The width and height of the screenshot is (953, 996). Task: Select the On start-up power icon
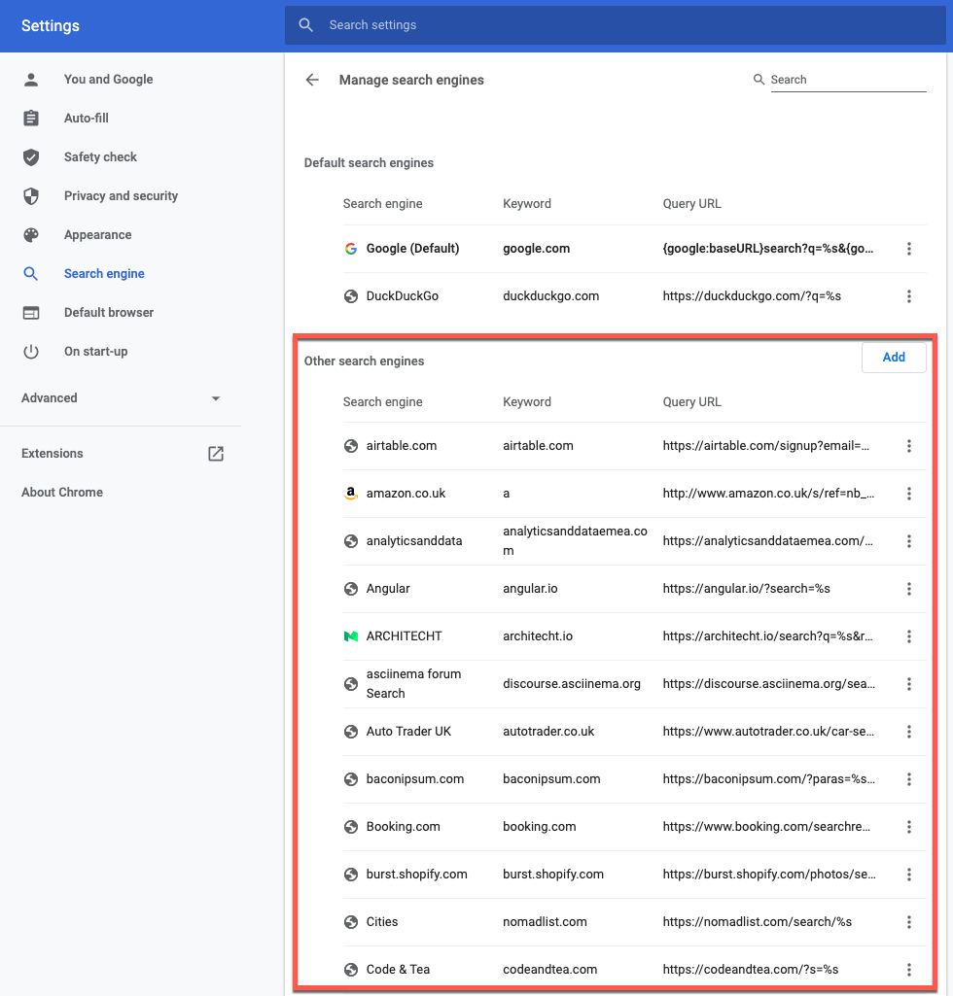[30, 351]
